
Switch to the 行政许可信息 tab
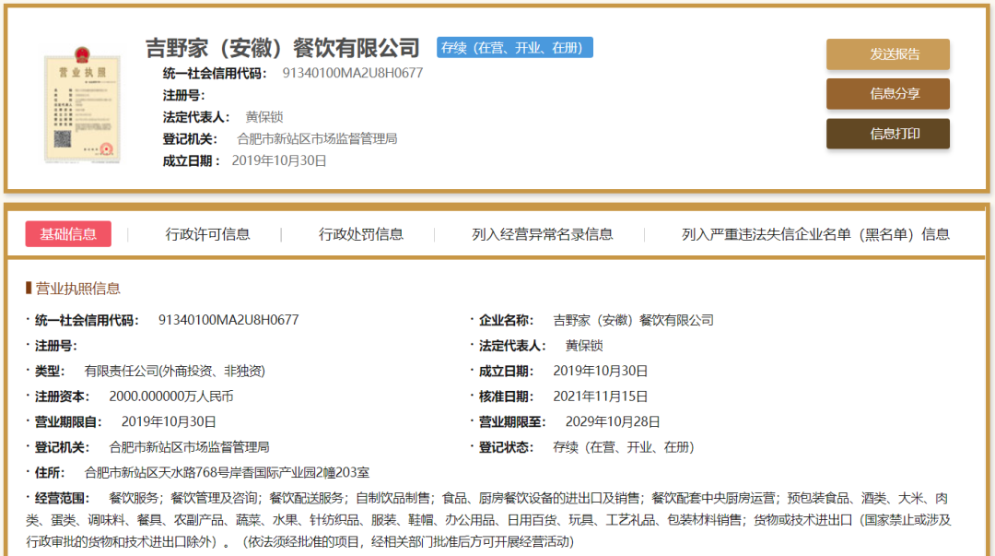pyautogui.click(x=207, y=234)
